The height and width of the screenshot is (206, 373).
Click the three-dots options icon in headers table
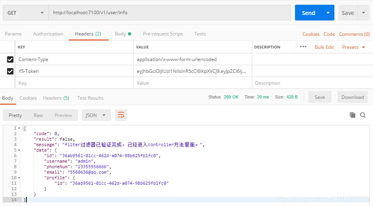pos(303,47)
